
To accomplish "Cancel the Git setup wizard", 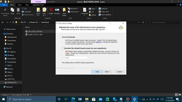I will pyautogui.click(x=119, y=72).
